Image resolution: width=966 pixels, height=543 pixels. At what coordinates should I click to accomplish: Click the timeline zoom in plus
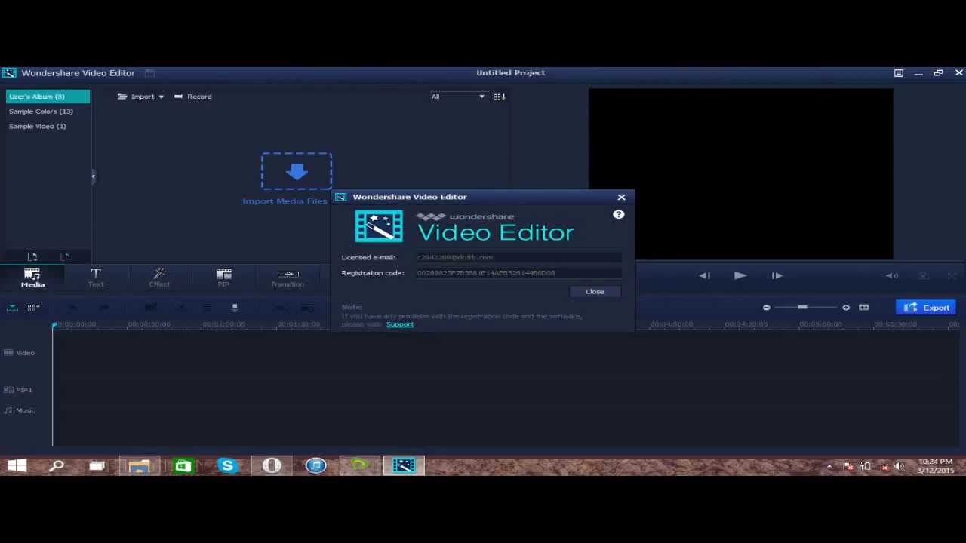tap(846, 308)
